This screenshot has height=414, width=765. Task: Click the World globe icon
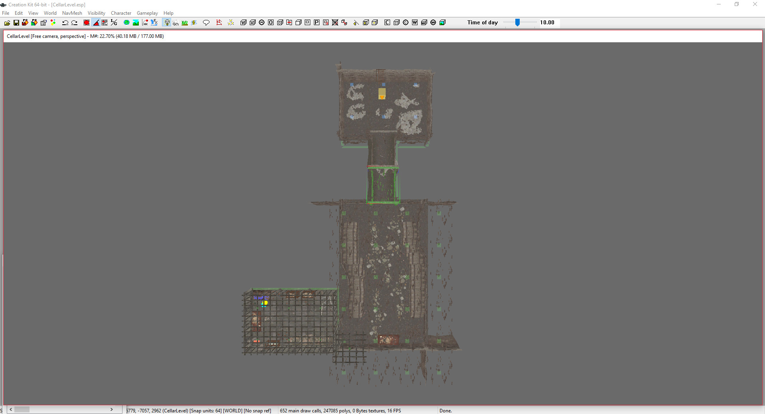126,23
